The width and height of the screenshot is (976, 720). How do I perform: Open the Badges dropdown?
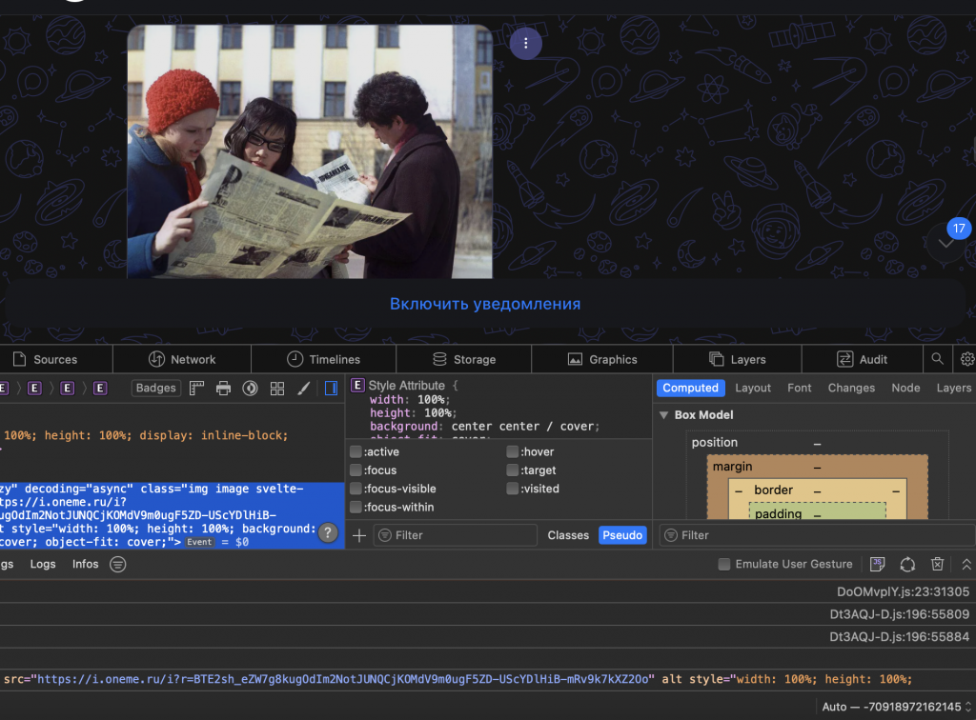pyautogui.click(x=155, y=388)
